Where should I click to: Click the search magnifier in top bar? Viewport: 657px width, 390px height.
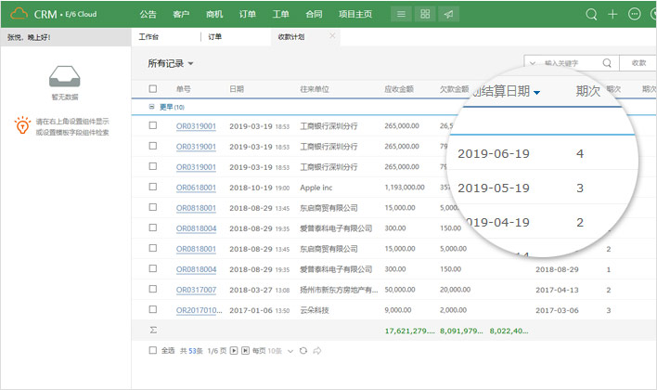(591, 14)
